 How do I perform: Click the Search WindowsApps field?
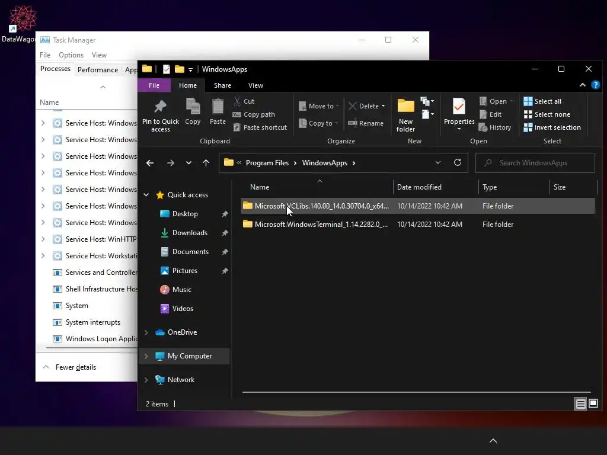coord(535,163)
